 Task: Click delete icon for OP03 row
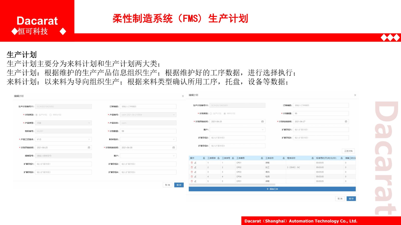click(x=192, y=172)
